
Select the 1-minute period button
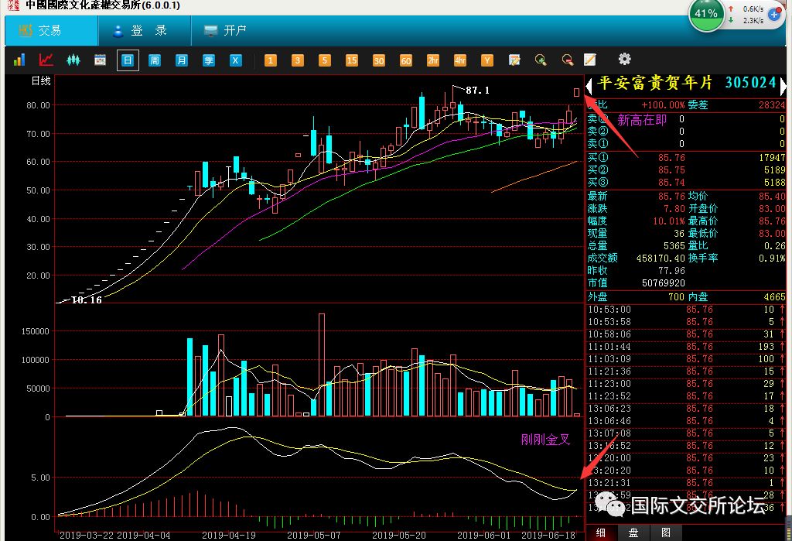[x=270, y=60]
